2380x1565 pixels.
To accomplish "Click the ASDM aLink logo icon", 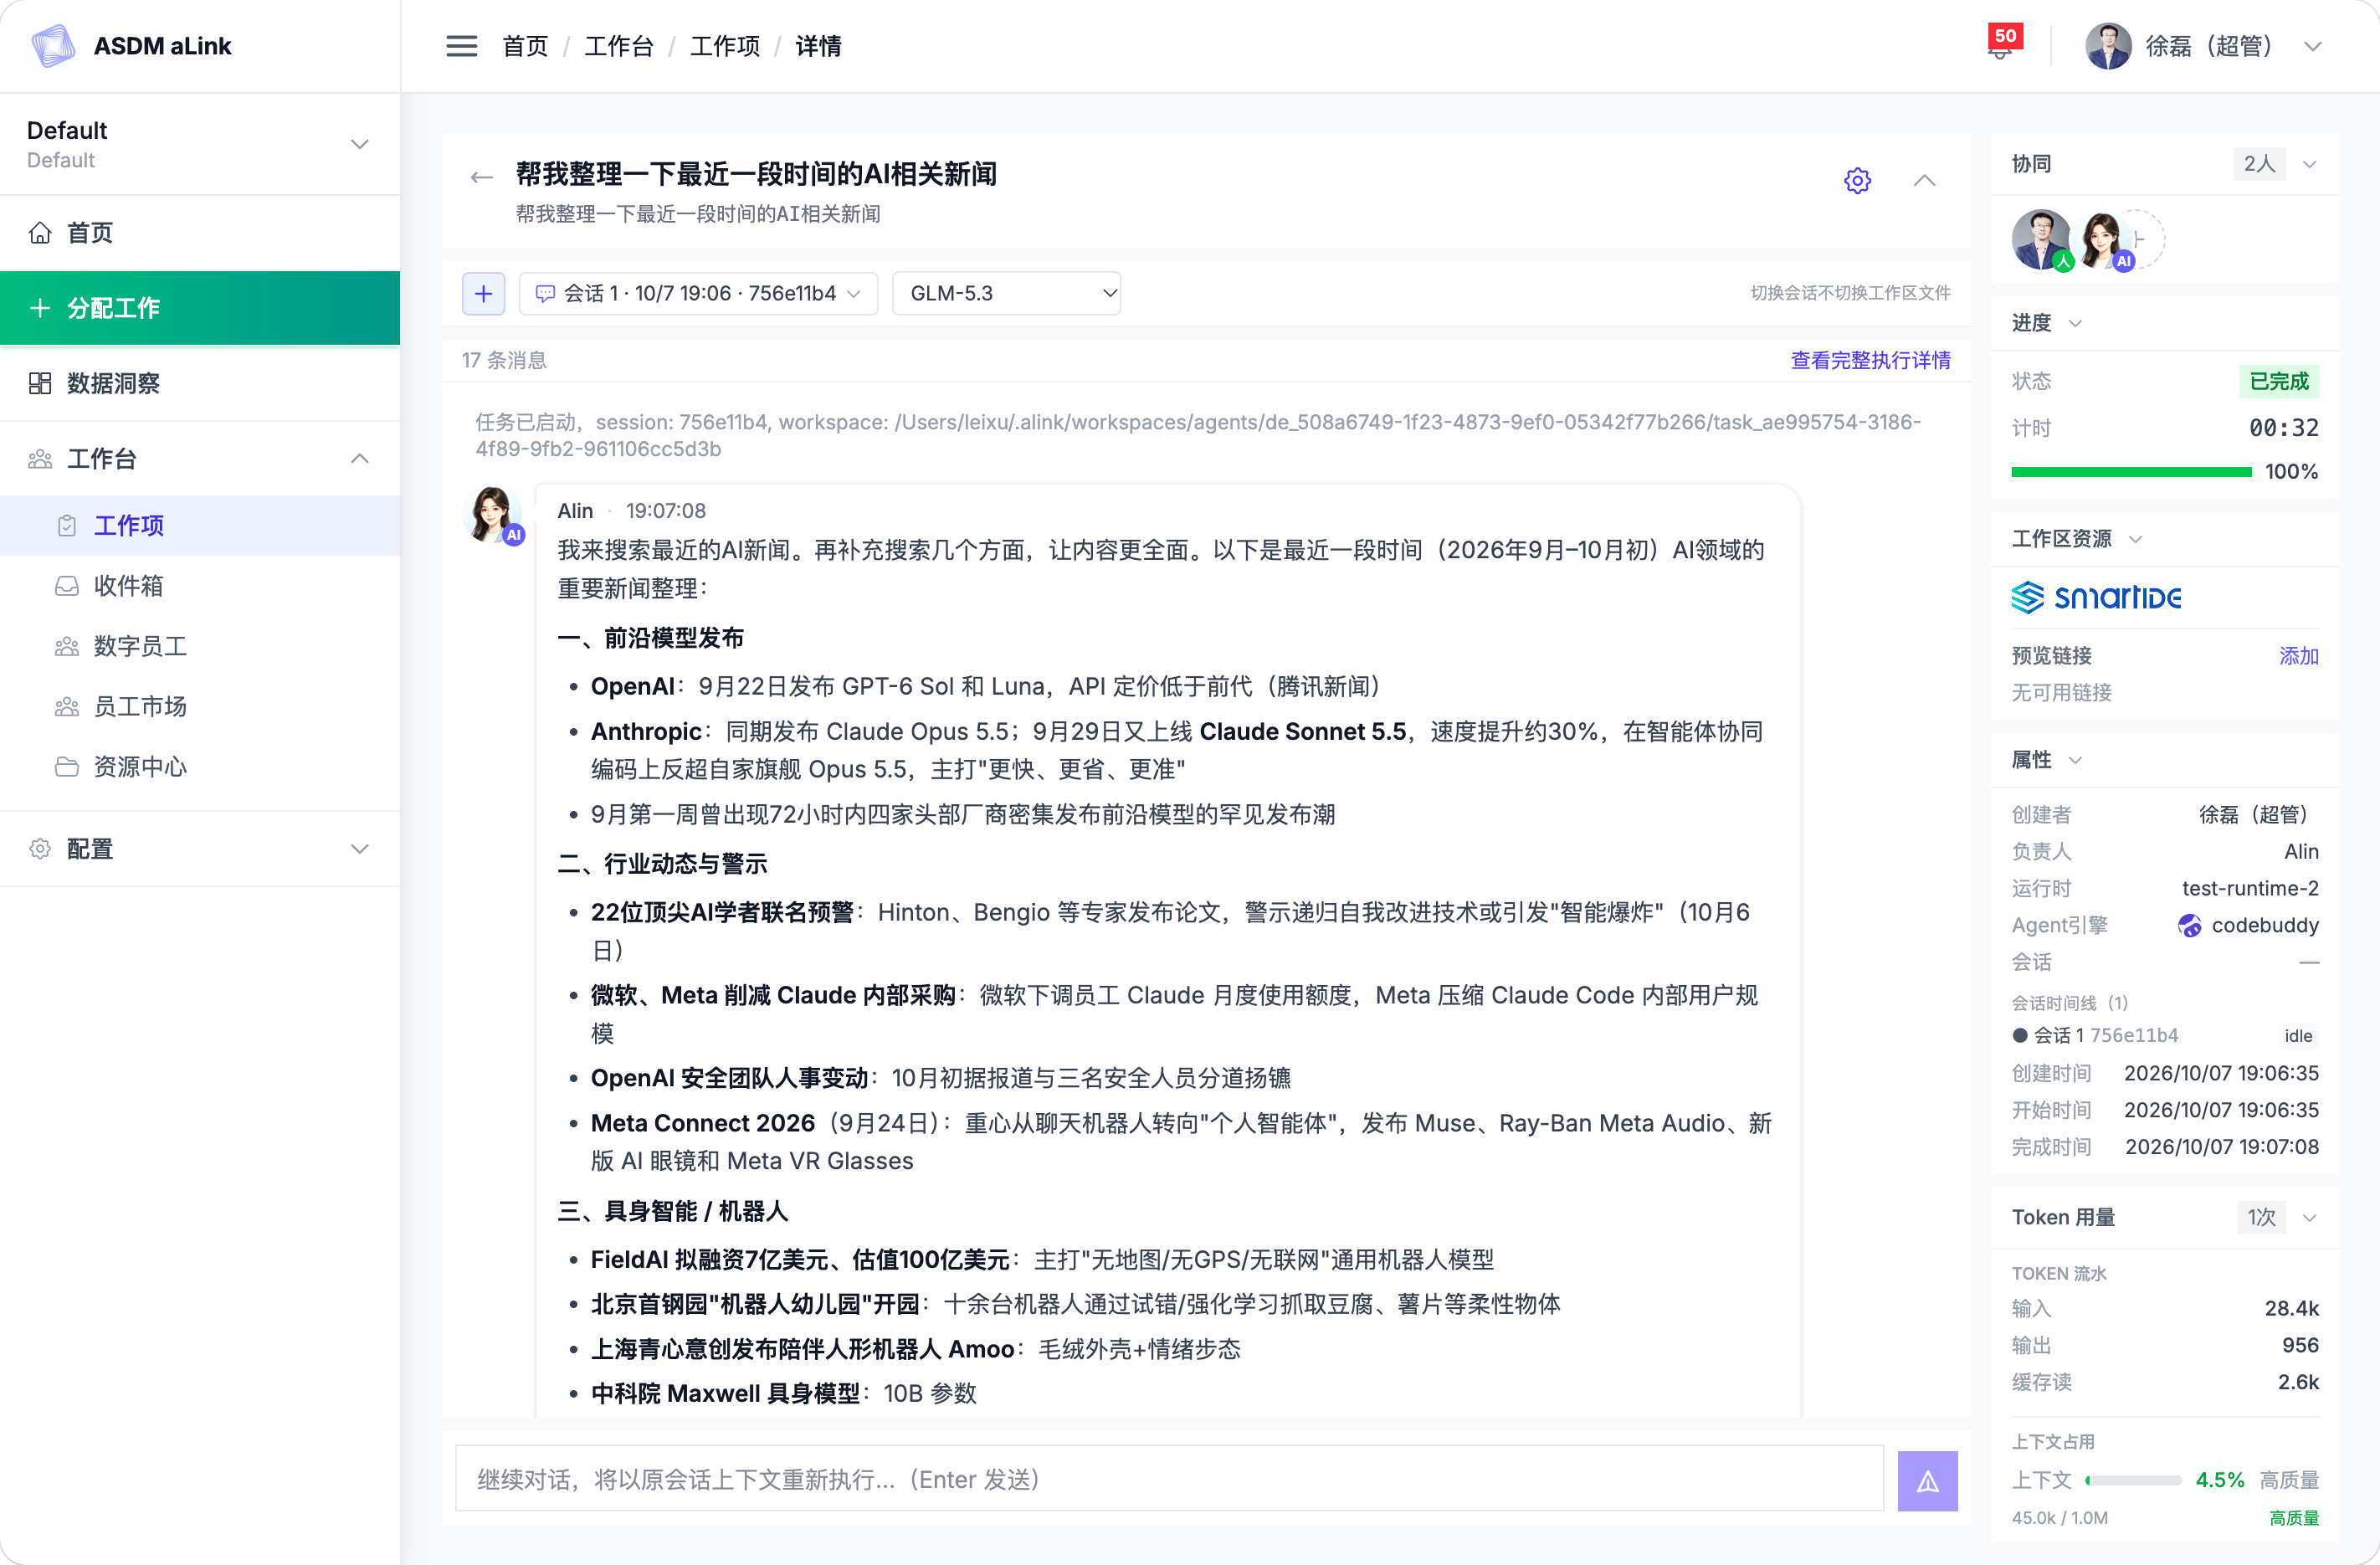I will point(53,46).
